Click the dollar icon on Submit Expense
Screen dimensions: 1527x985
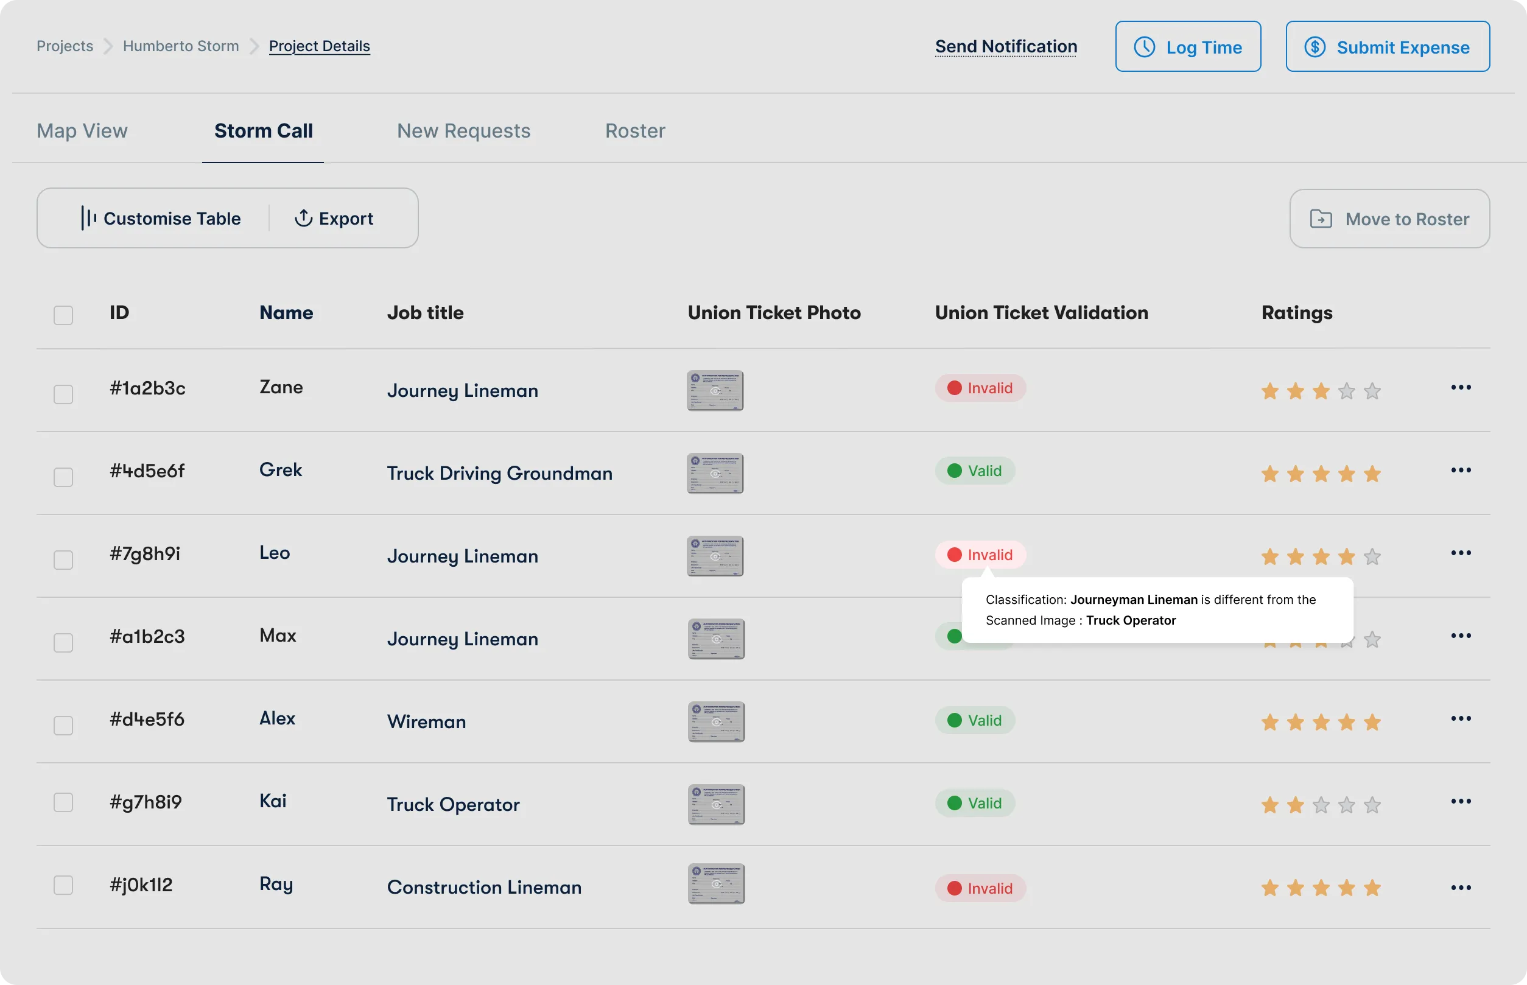[1315, 47]
